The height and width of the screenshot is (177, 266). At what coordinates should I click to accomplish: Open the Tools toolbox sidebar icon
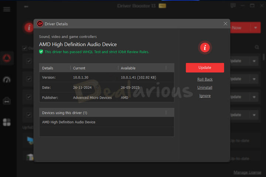click(7, 101)
